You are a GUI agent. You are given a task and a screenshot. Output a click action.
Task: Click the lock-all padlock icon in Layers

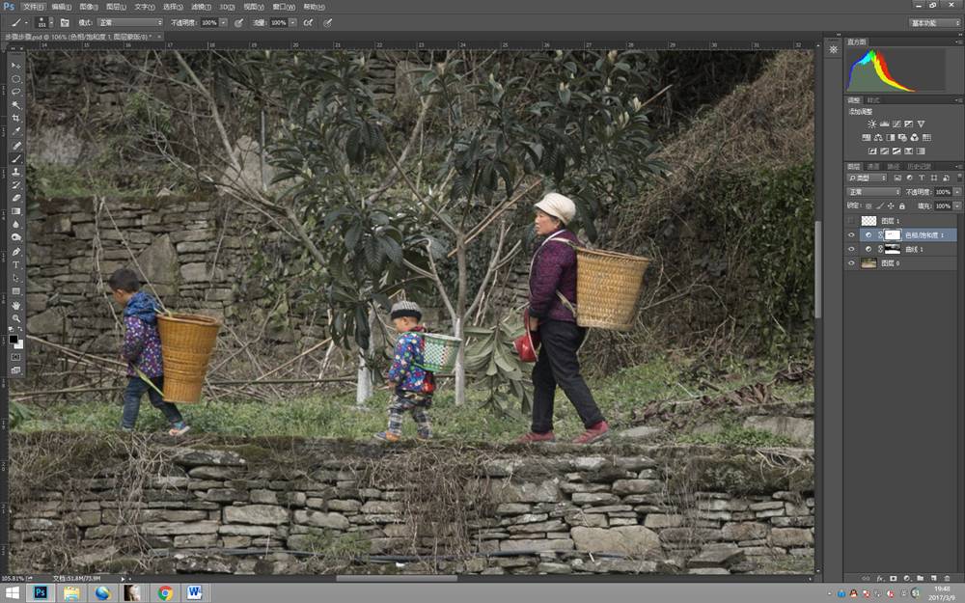[x=902, y=206]
